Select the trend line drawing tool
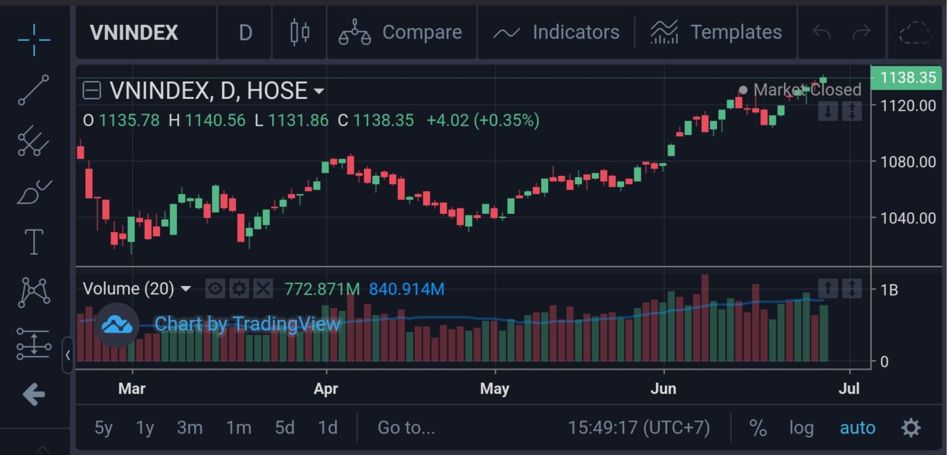 click(34, 90)
